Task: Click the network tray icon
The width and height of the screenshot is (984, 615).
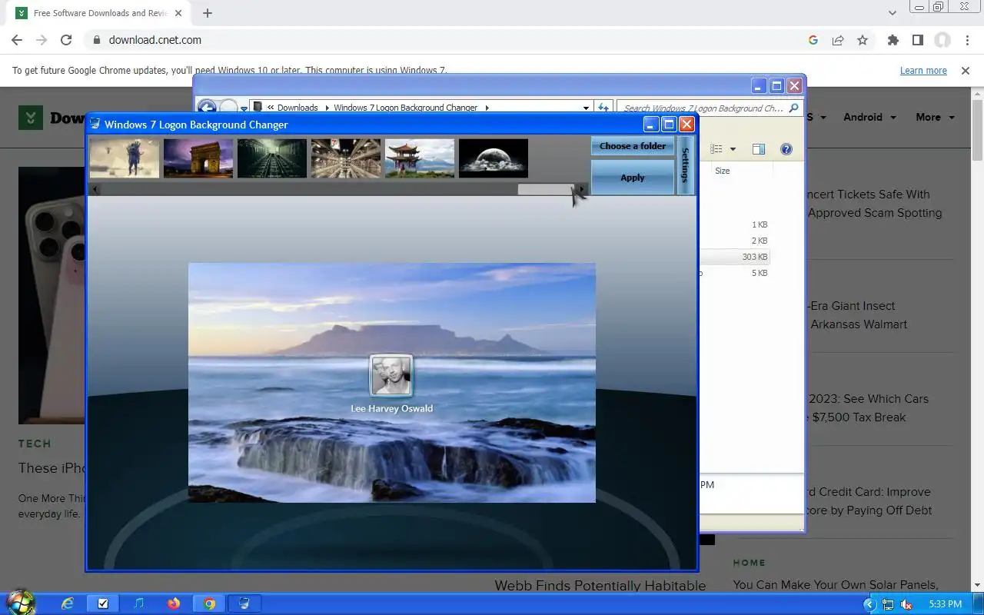Action: coord(888,604)
